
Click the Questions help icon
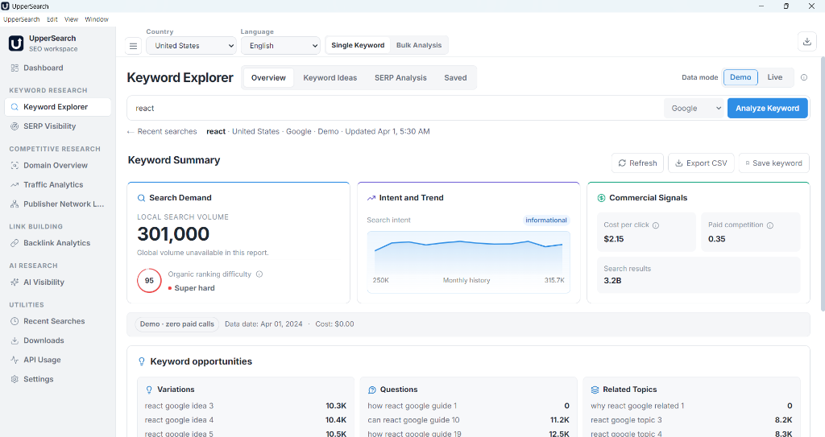click(x=372, y=390)
